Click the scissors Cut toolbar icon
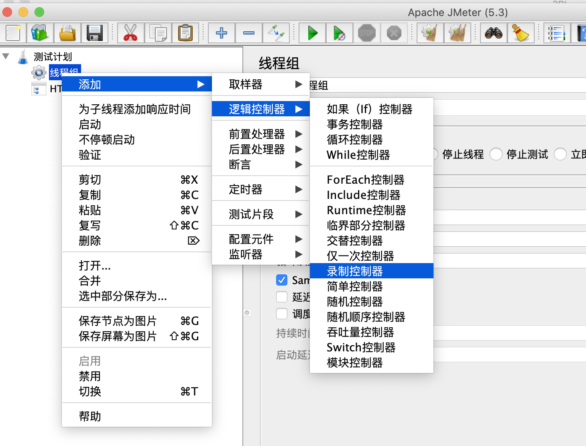The image size is (586, 446). (x=130, y=33)
